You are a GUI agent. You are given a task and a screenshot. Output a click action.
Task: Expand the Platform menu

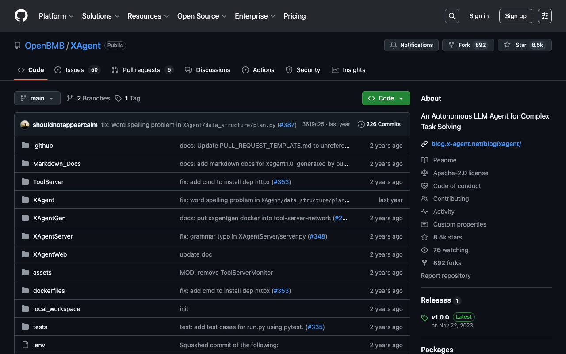(x=56, y=16)
